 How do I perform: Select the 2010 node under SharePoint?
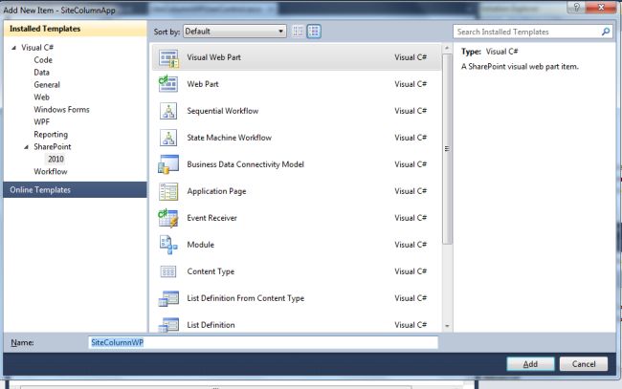point(56,159)
